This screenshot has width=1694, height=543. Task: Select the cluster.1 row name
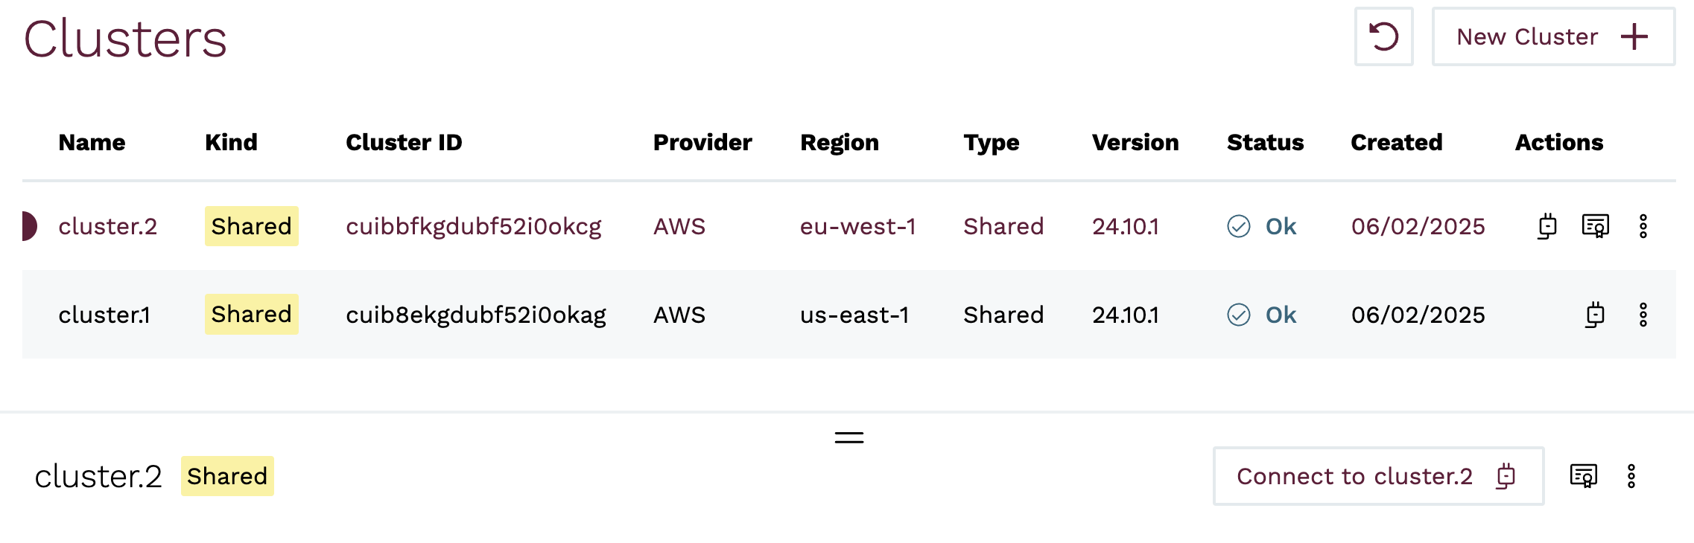tap(104, 315)
